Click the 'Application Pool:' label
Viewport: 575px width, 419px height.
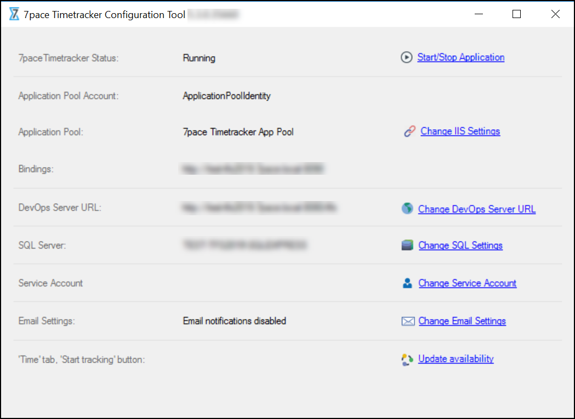[x=51, y=132]
